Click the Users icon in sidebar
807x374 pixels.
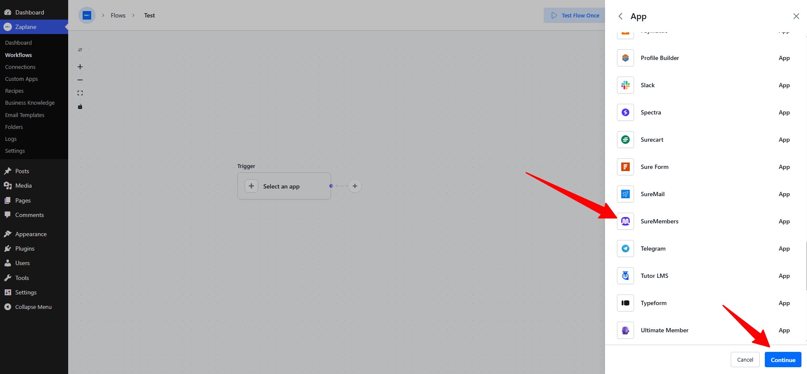click(x=8, y=263)
